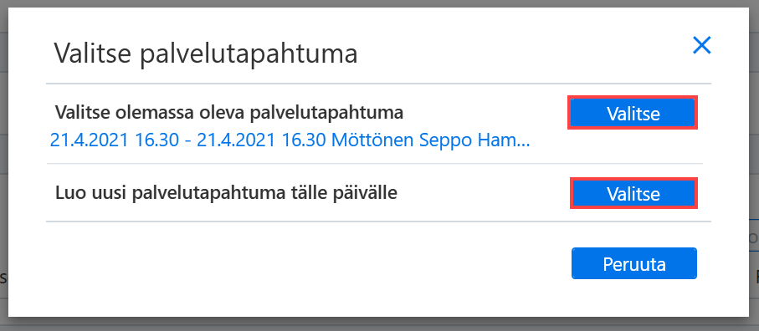Click Valitse next to existing palvelutapahtuma
The image size is (759, 331).
pyautogui.click(x=633, y=113)
